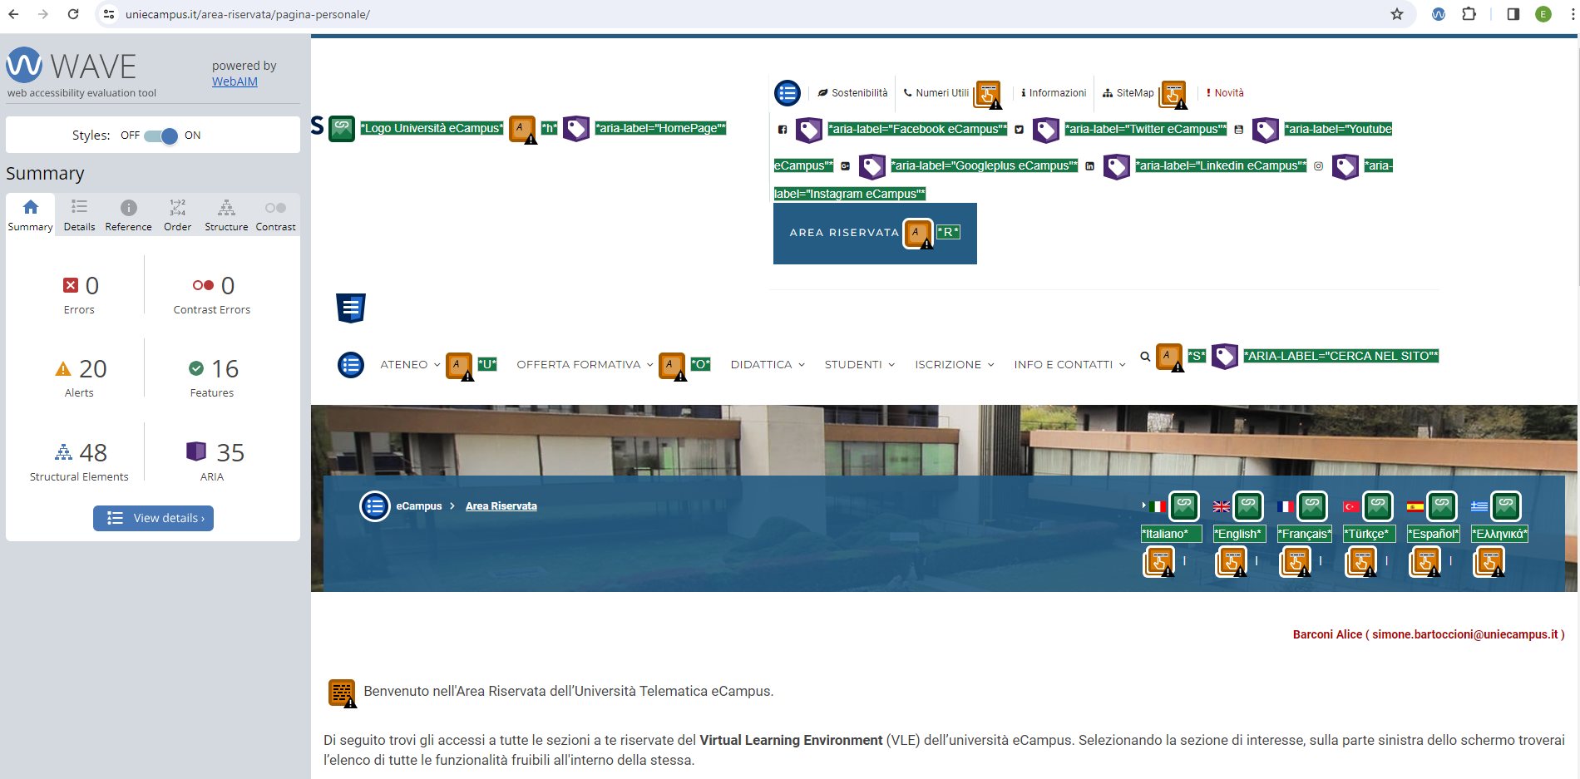Open the browser extensions puzzle icon
Viewport: 1580px width, 779px height.
(x=1469, y=14)
